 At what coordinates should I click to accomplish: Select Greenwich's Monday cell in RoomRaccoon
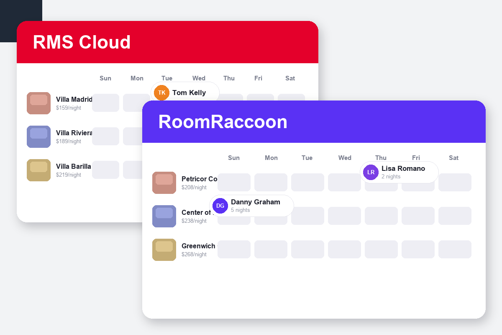click(x=271, y=250)
